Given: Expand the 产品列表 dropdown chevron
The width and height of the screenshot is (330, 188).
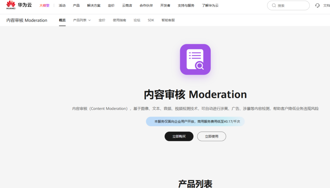Looking at the screenshot, I should (x=90, y=20).
